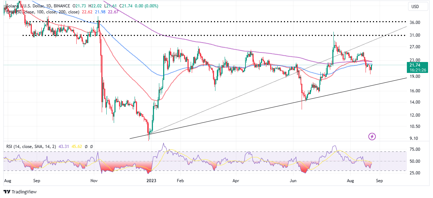Select the dotted horizontal line at 36.00
The image size is (433, 198).
(x=212, y=21)
